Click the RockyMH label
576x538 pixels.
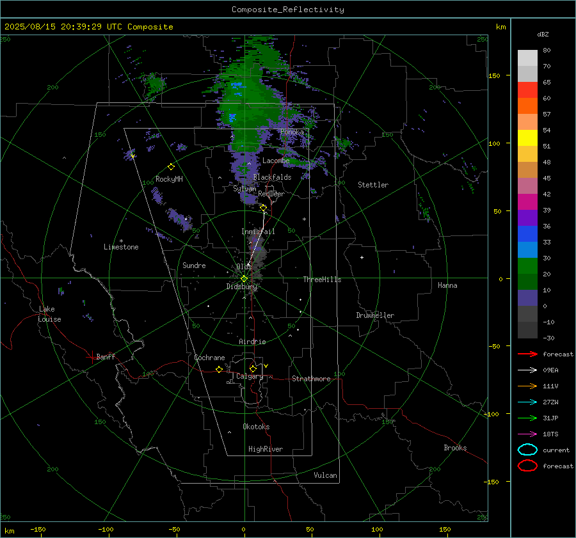tap(169, 179)
